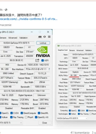The height and width of the screenshot is (134, 96).
Task: Toggle the DirectML checkbox
Action: point(39,113)
